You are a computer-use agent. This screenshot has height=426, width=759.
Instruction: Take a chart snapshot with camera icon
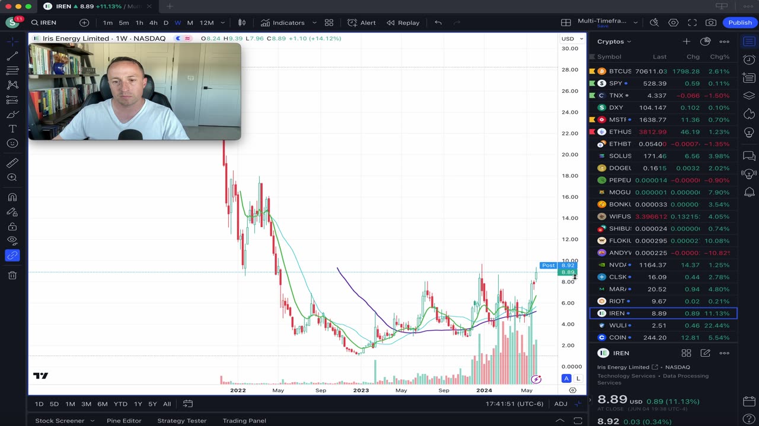[711, 22]
